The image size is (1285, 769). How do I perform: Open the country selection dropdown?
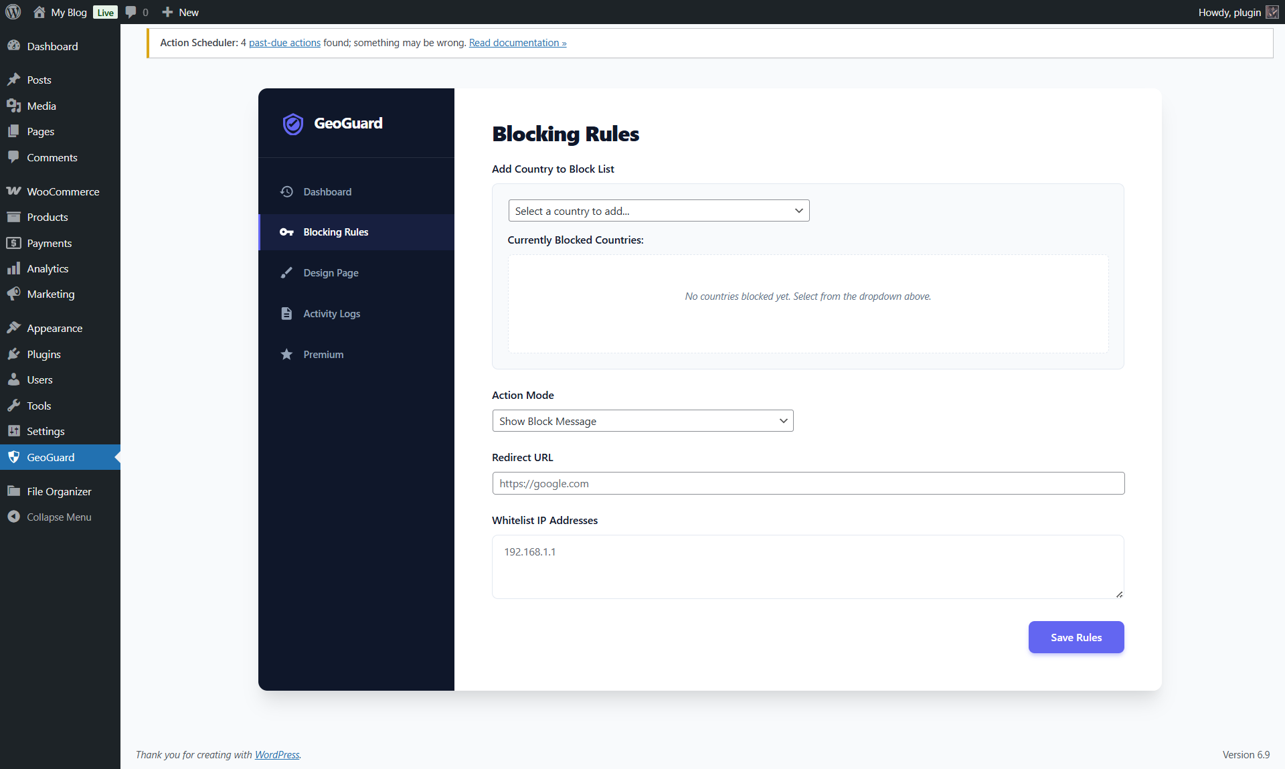coord(659,210)
